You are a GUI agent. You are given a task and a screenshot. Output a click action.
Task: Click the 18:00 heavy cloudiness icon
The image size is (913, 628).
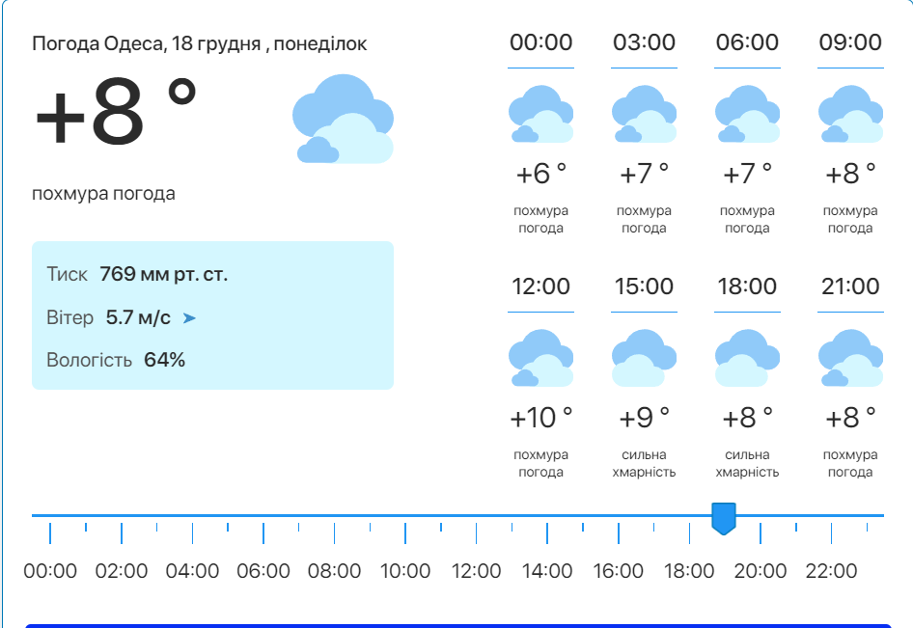(747, 358)
